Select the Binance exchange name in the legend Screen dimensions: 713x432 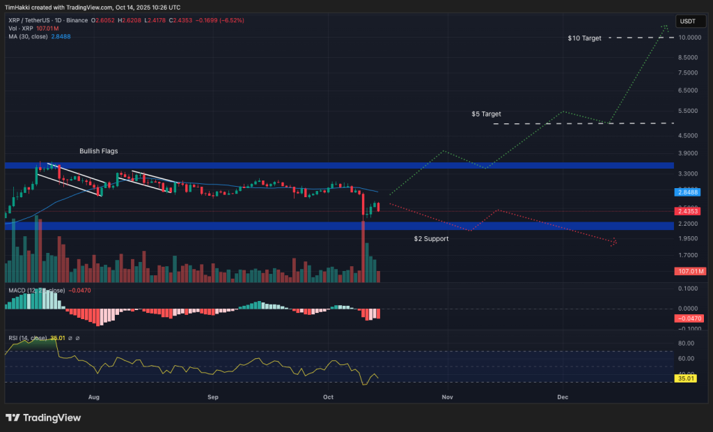79,21
